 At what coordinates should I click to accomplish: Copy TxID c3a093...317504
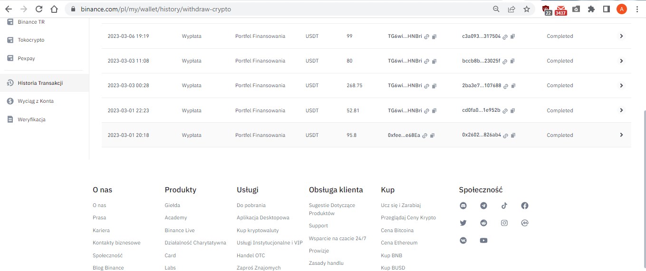(x=512, y=36)
